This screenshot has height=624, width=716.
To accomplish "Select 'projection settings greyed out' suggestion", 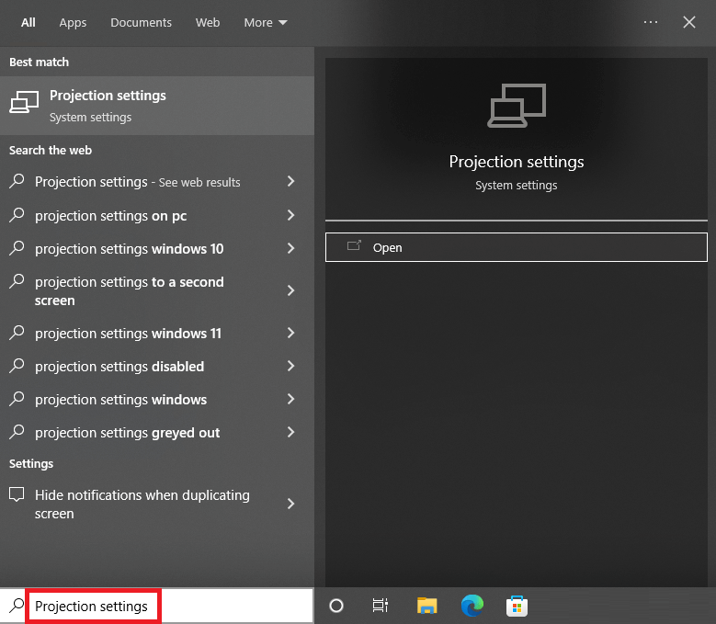I will (x=157, y=432).
